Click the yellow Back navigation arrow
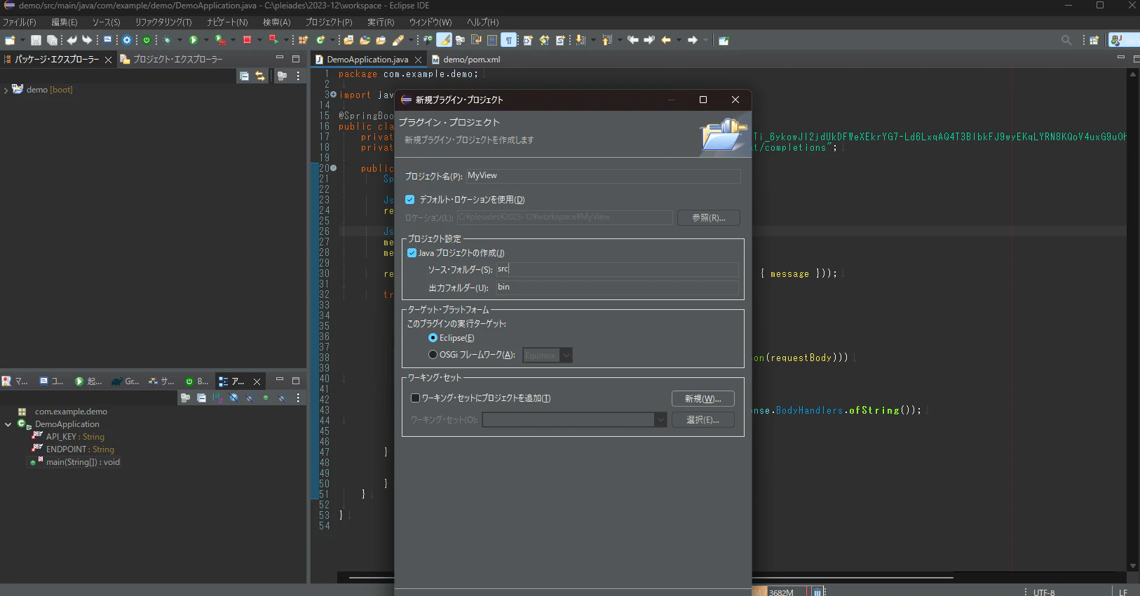Viewport: 1140px width, 596px height. click(666, 40)
